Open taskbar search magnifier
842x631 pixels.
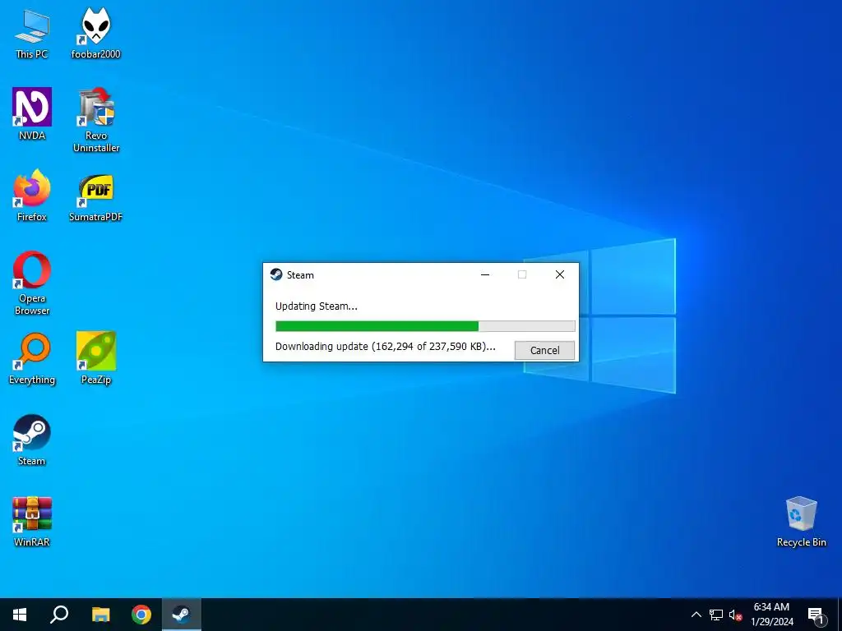tap(59, 615)
